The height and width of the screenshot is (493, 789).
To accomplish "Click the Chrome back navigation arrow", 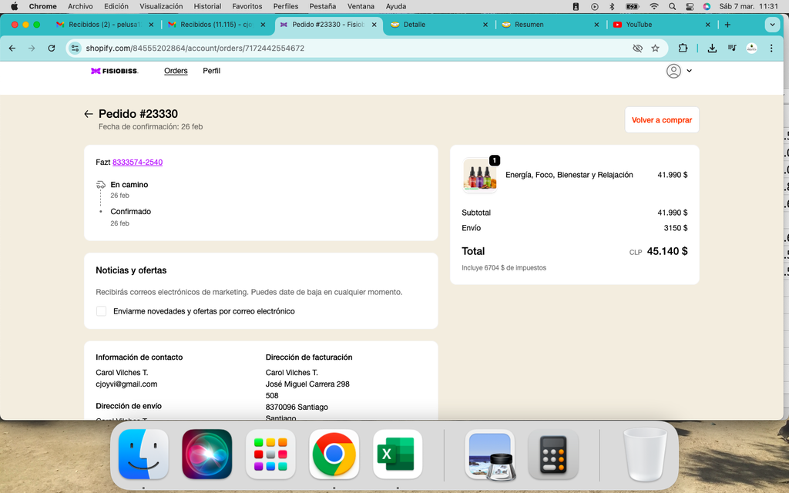I will (12, 49).
